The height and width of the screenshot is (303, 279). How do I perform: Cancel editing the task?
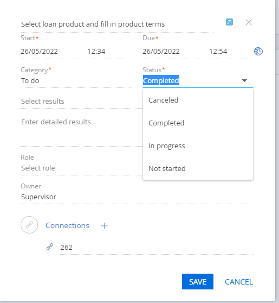(x=239, y=282)
